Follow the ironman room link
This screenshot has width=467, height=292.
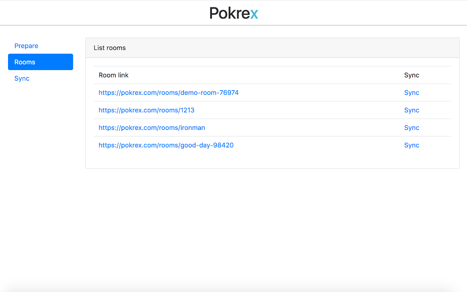pyautogui.click(x=152, y=128)
